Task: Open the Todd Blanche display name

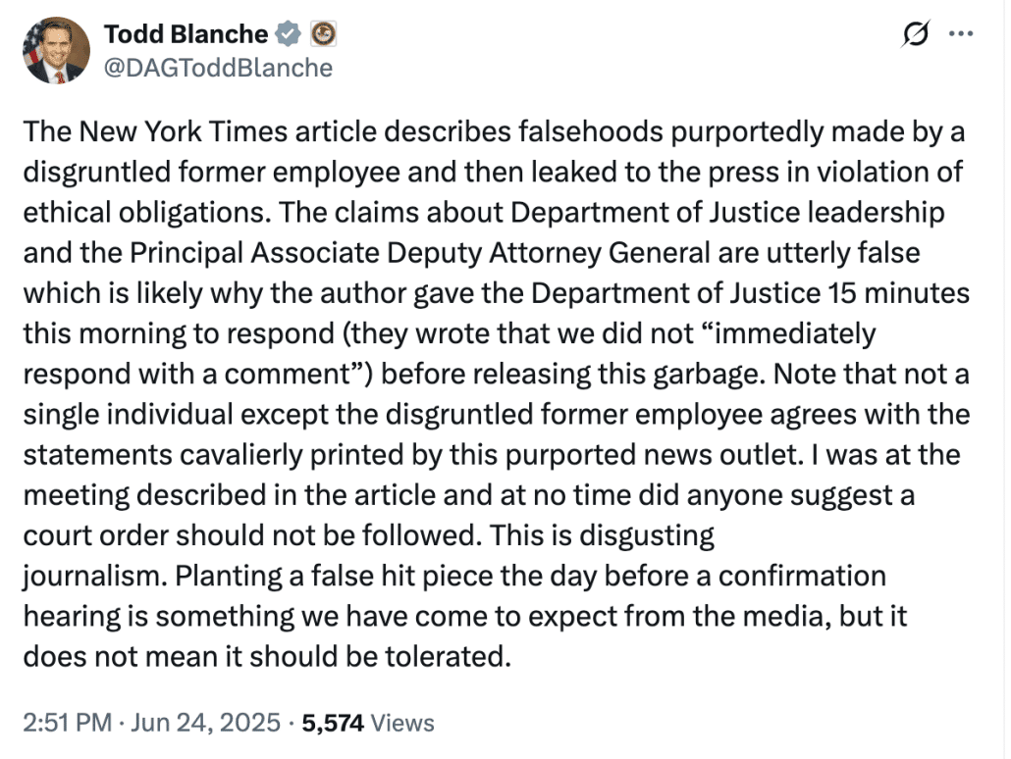Action: [186, 34]
